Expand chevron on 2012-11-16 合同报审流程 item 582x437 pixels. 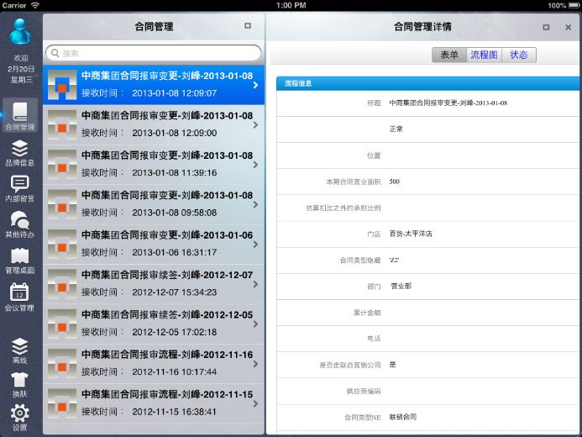click(x=254, y=364)
